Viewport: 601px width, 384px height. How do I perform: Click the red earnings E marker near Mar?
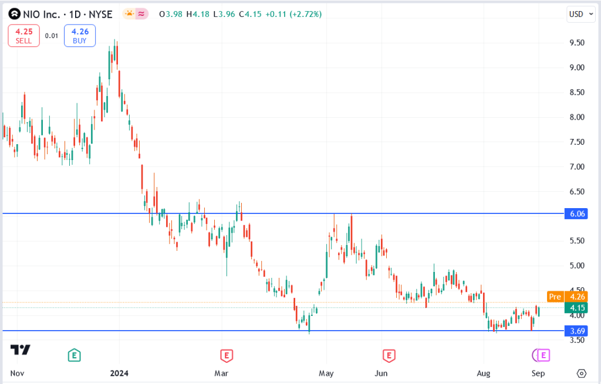[227, 355]
